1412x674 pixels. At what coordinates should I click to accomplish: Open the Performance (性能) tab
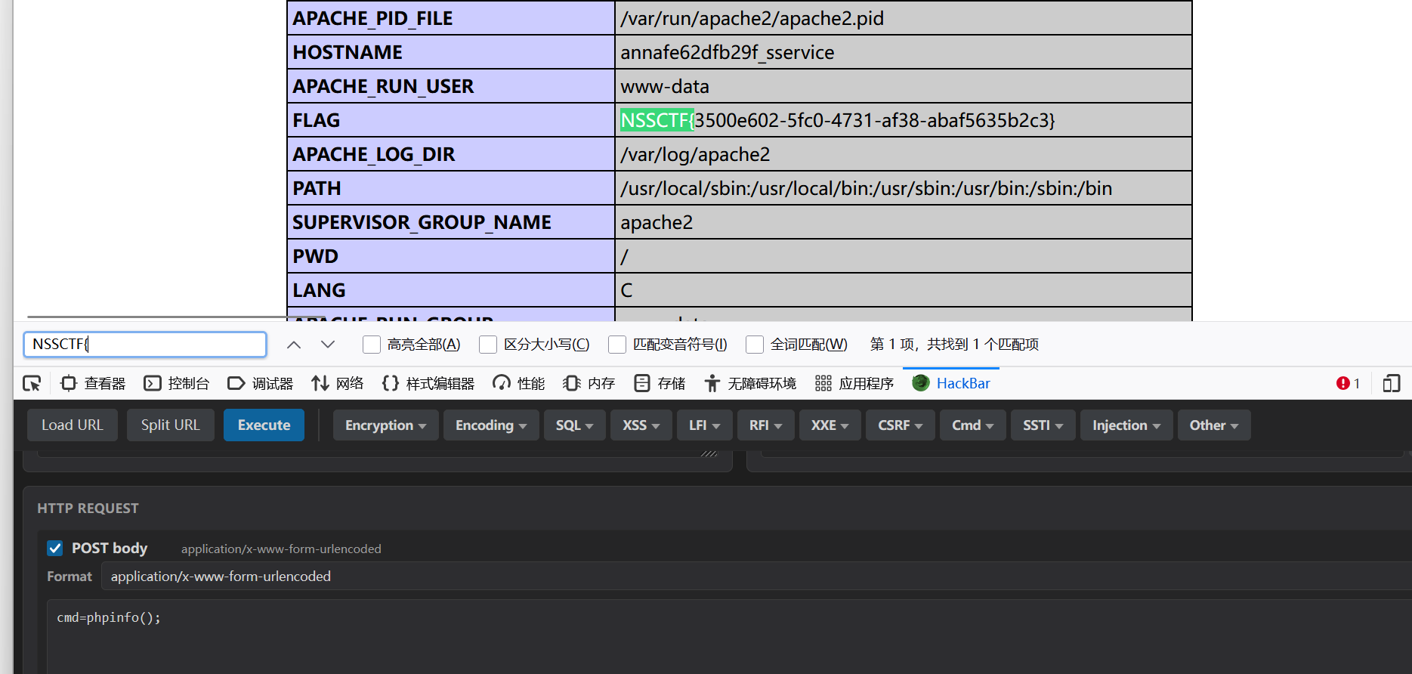518,384
